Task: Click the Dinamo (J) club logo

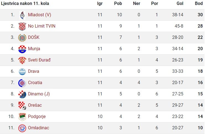Action: click(22, 94)
